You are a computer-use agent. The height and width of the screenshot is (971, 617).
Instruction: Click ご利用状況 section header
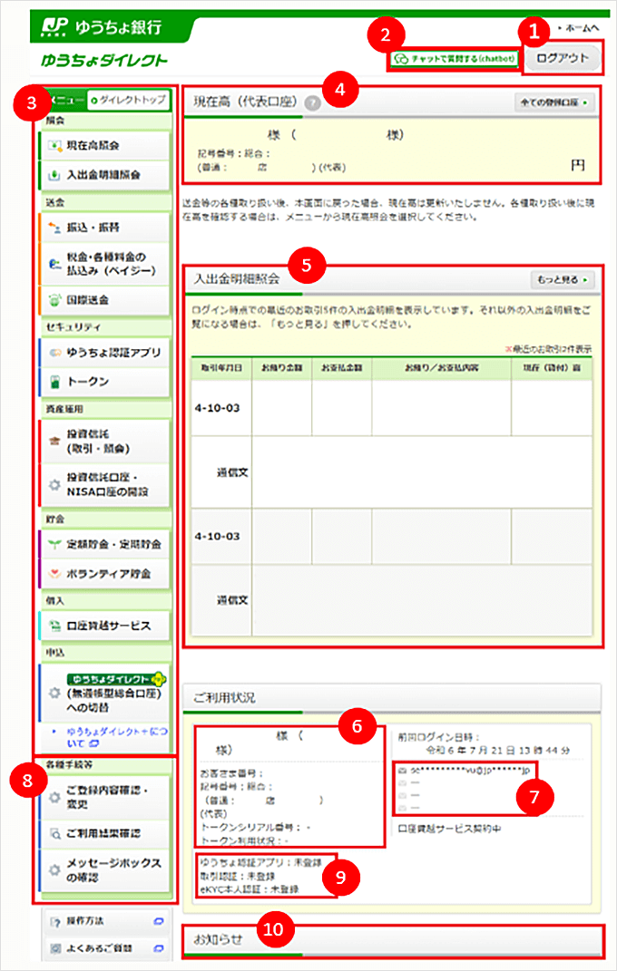pos(391,698)
